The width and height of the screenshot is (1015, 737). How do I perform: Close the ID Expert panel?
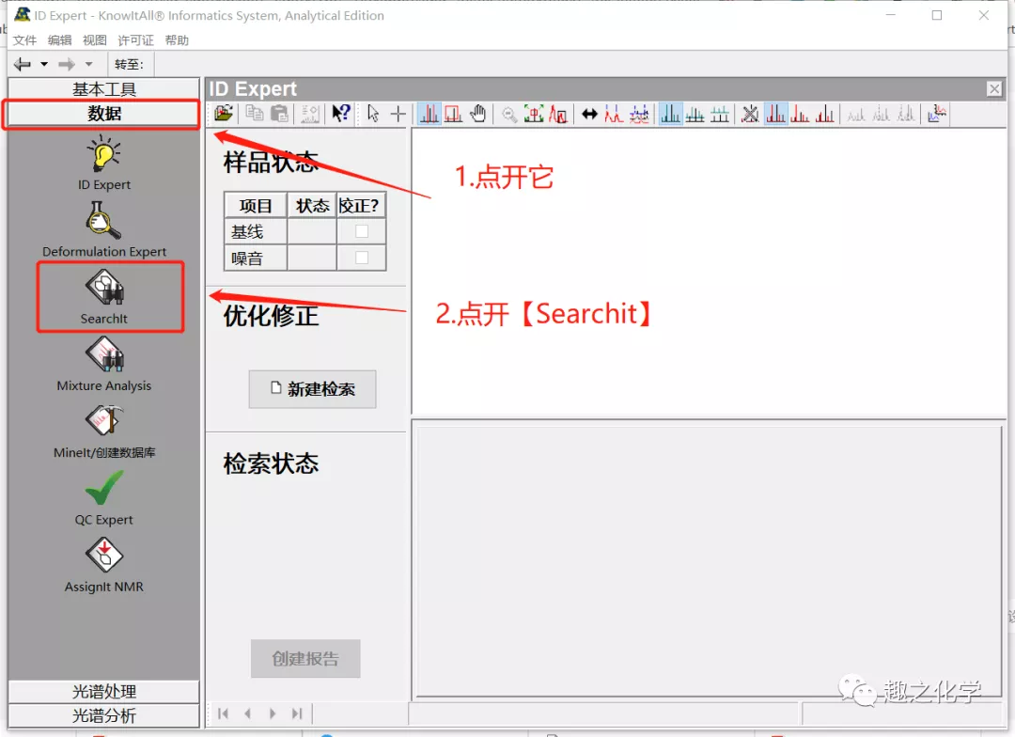click(x=994, y=88)
